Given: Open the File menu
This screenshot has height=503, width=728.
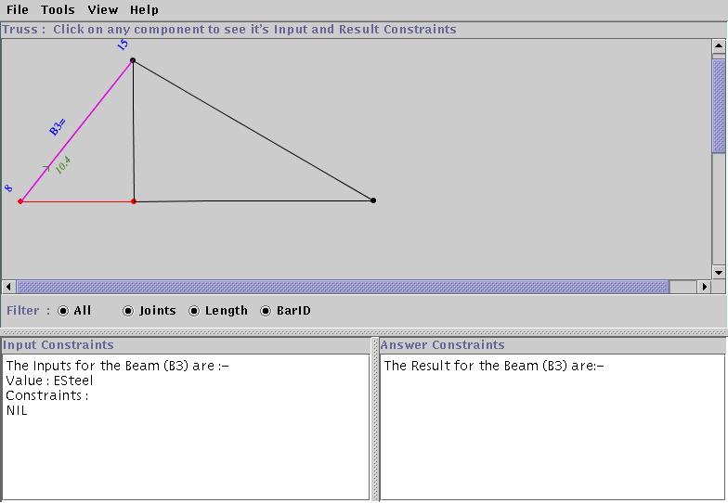Looking at the screenshot, I should (x=18, y=10).
